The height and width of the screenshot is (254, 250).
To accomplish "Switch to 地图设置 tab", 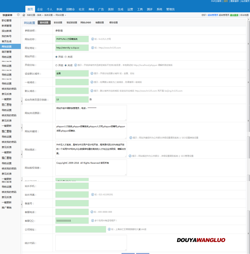I will pos(100,22).
